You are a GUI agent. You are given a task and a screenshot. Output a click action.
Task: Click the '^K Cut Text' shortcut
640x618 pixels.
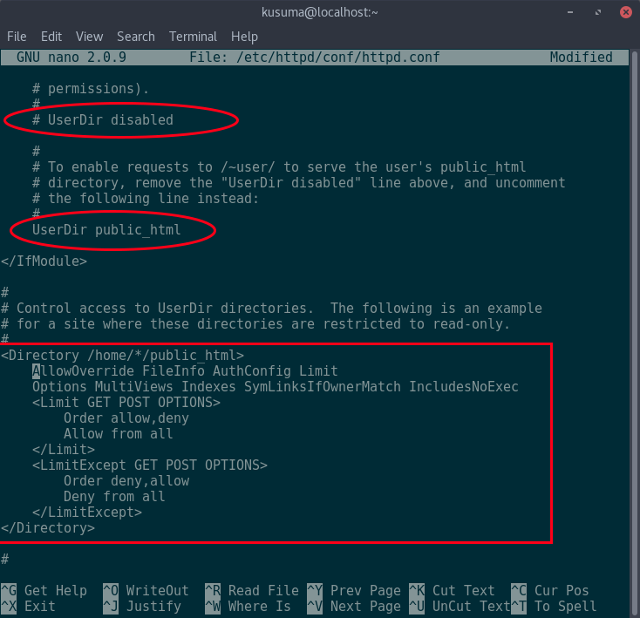click(452, 591)
